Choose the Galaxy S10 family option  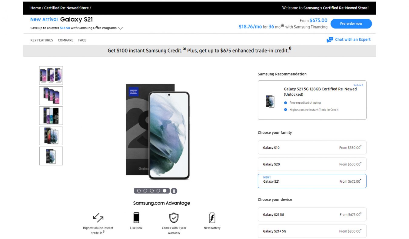(x=312, y=148)
